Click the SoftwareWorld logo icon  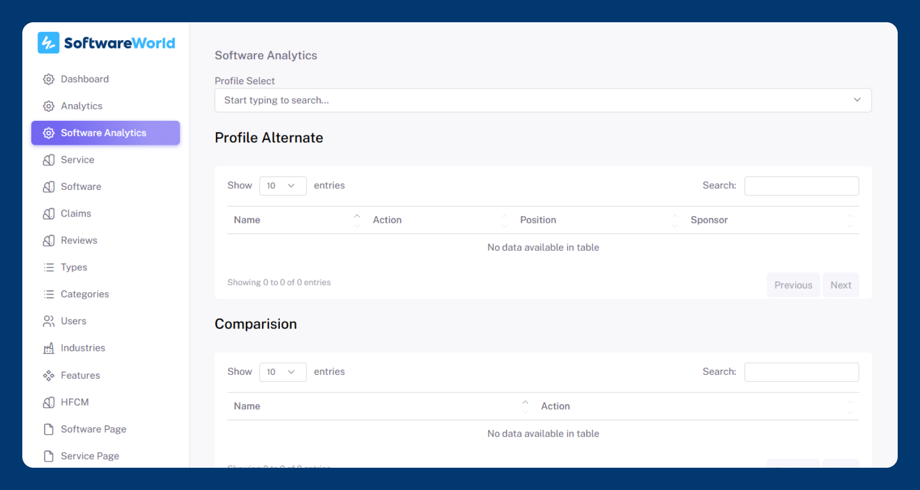coord(49,43)
